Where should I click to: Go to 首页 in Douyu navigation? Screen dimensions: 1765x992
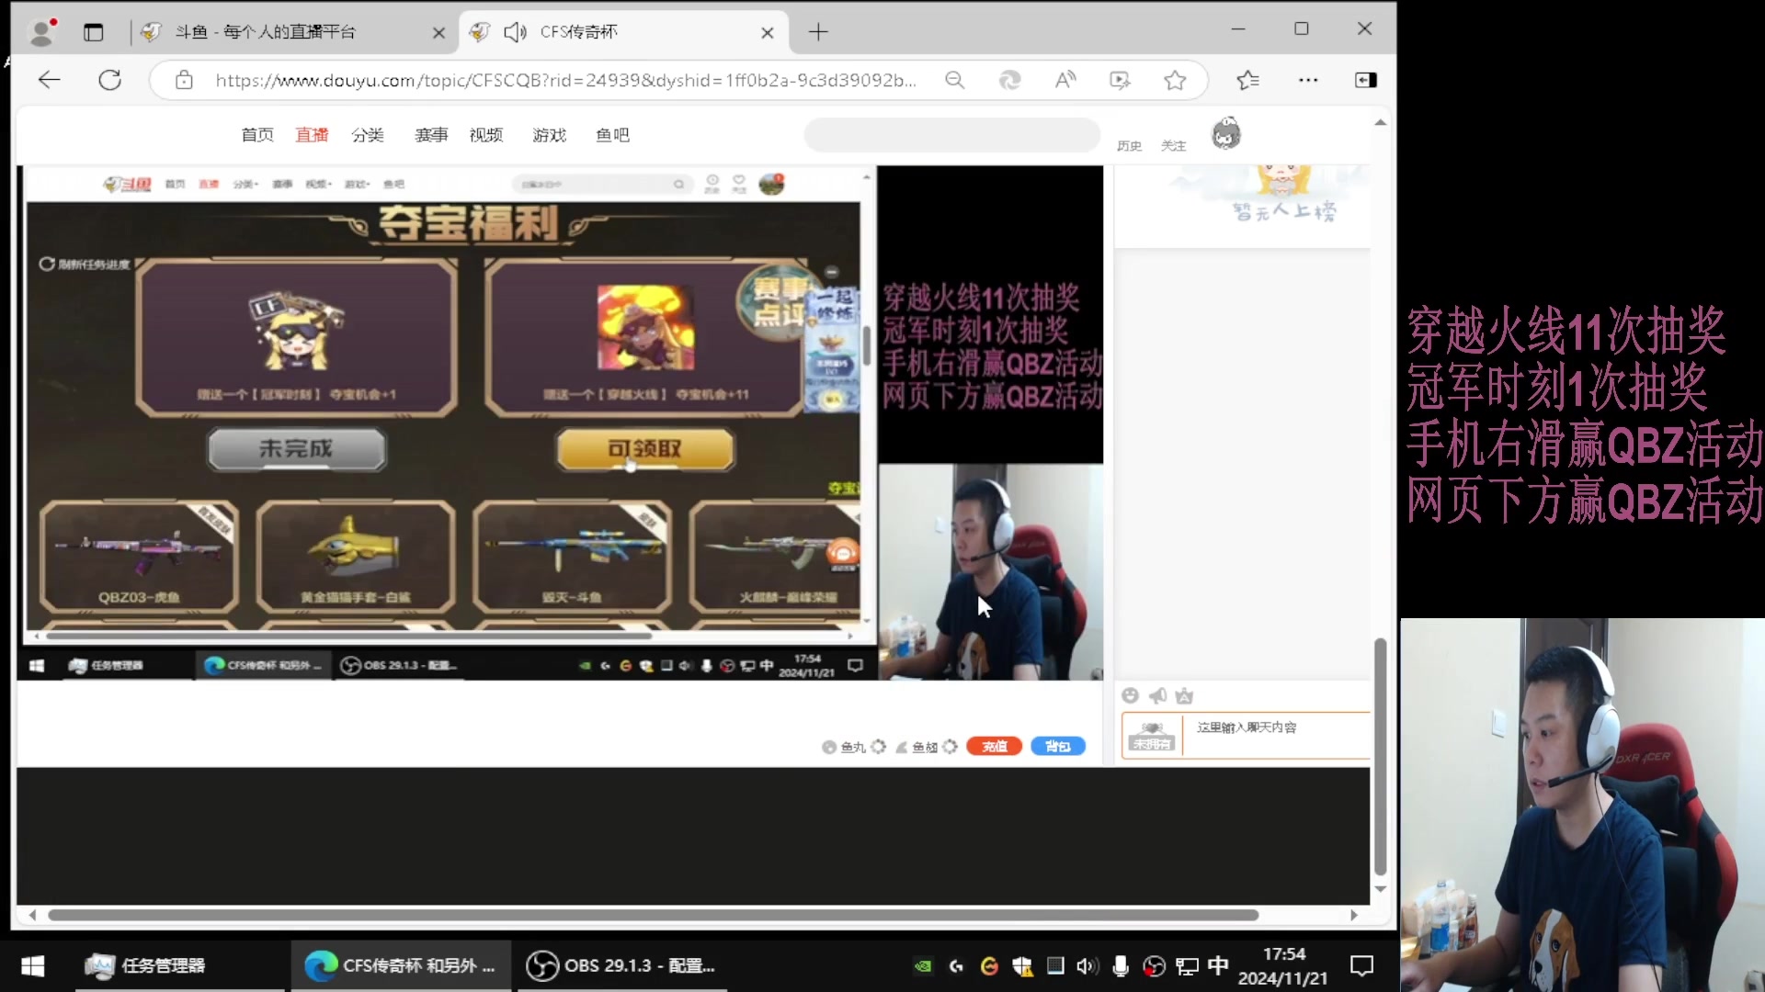pos(257,135)
